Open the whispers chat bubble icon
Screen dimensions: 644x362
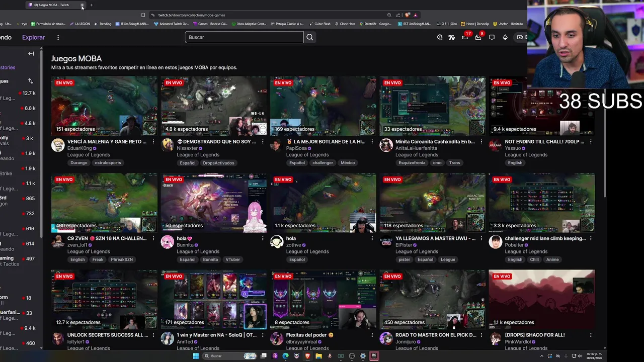(x=492, y=37)
